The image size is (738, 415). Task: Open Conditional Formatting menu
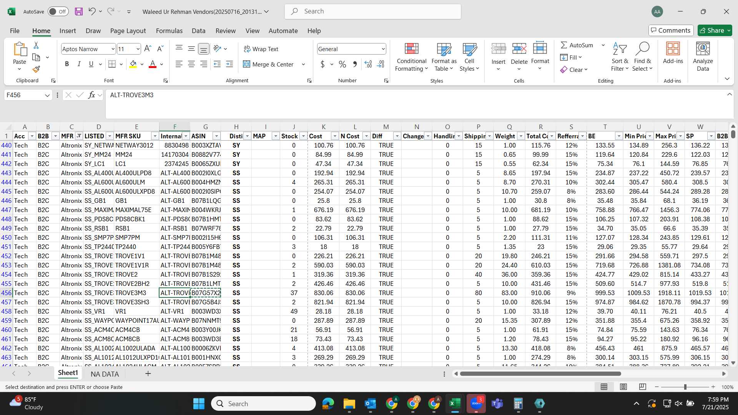pos(411,57)
